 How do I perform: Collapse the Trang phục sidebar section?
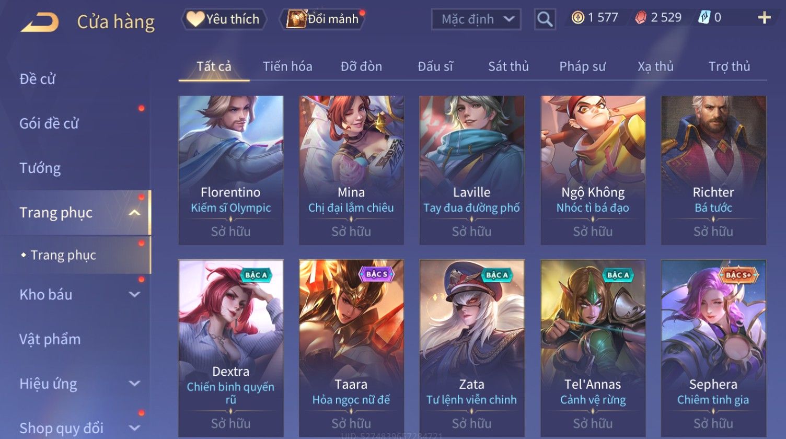tap(134, 213)
